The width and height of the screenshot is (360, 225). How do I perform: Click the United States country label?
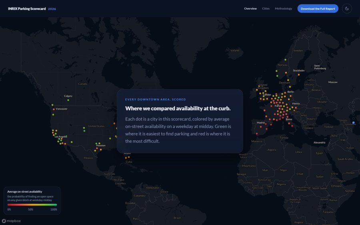[x=96, y=126]
